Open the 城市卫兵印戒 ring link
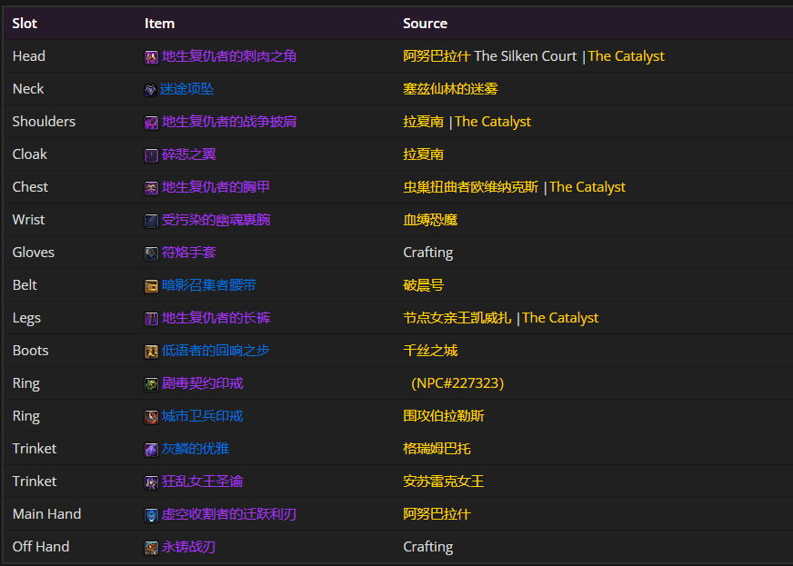Screen dimensions: 793x566 (x=202, y=416)
